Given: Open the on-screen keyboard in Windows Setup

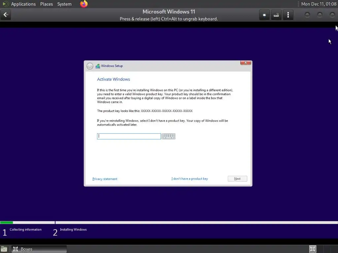Looking at the screenshot, I should [x=169, y=136].
